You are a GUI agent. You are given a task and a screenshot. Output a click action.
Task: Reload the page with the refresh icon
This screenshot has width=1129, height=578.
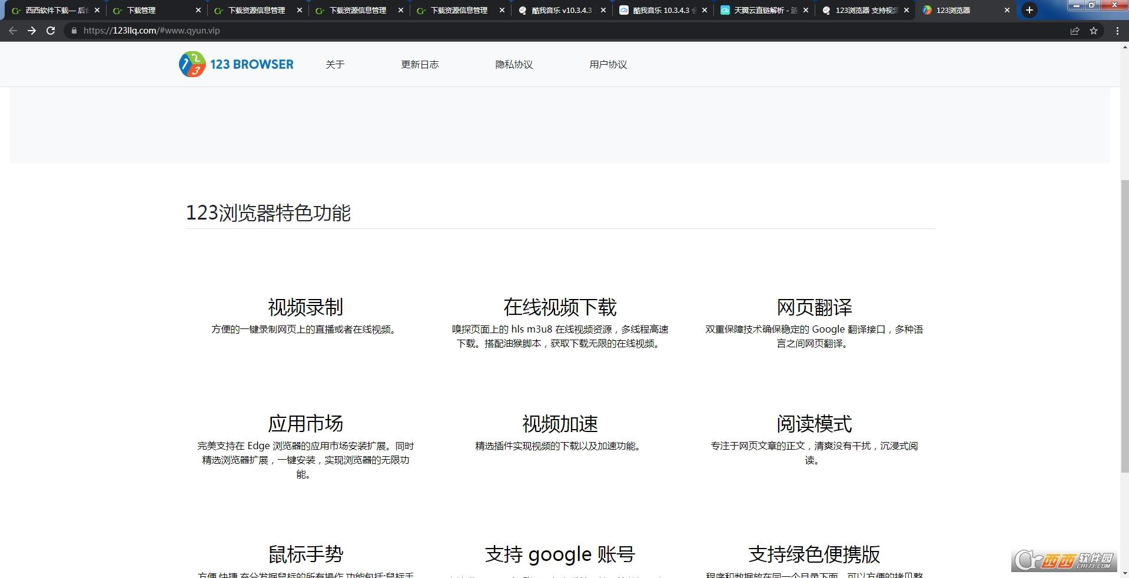click(51, 31)
